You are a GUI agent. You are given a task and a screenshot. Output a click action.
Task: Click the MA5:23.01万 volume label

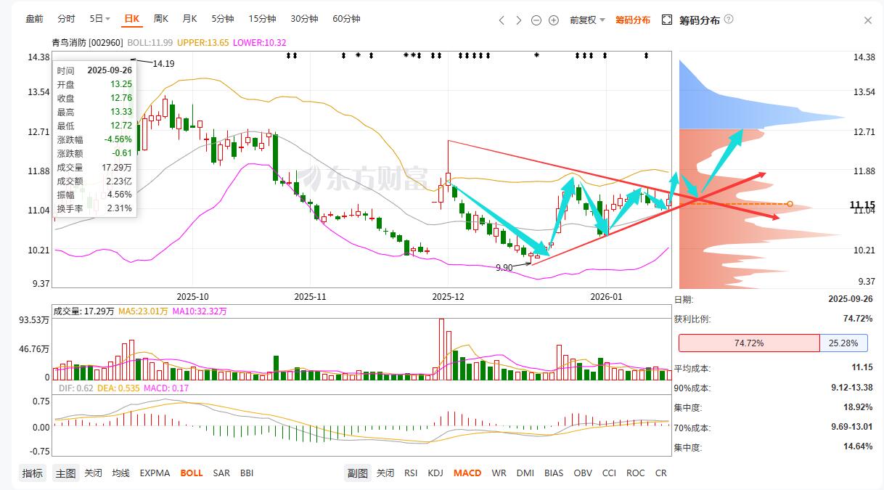click(x=142, y=311)
